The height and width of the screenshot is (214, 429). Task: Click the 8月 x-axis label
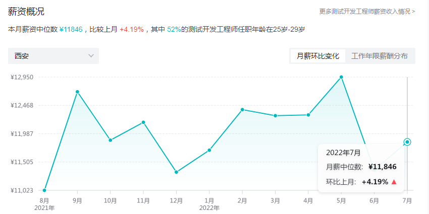point(44,200)
